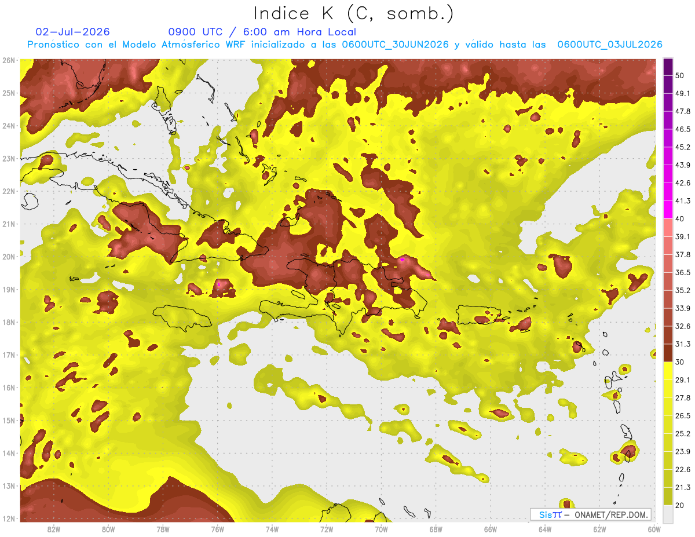This screenshot has height=537, width=695.
Task: Click the 76W longitude label
Action: click(x=218, y=529)
